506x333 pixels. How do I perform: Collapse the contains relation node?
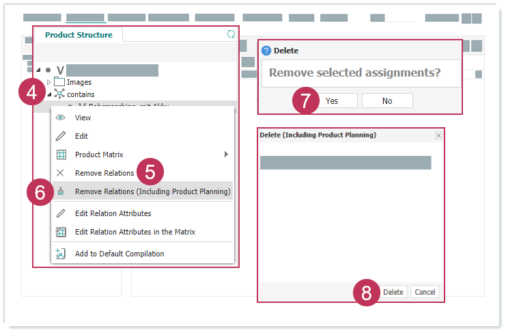click(48, 94)
